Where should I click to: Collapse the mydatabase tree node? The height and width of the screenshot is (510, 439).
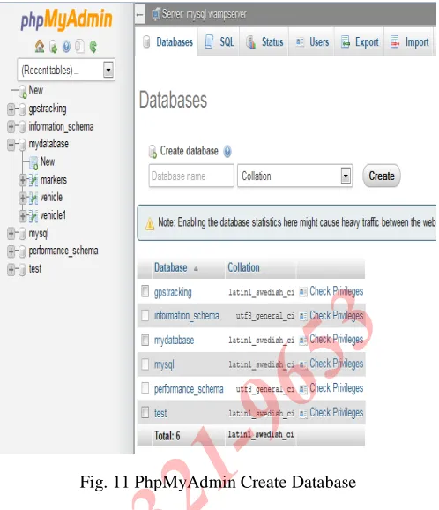(x=11, y=145)
